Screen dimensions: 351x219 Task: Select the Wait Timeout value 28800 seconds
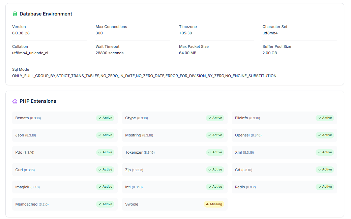(x=110, y=53)
